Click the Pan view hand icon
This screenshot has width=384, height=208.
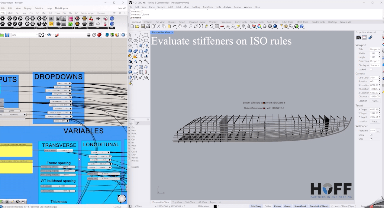tap(180, 26)
